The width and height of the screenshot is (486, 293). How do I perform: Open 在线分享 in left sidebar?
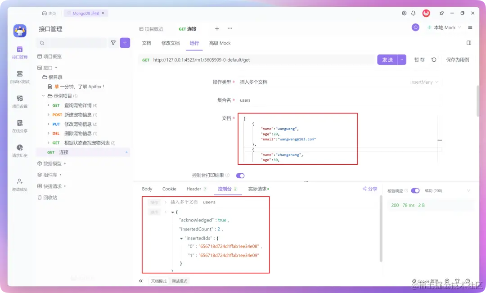(20, 126)
